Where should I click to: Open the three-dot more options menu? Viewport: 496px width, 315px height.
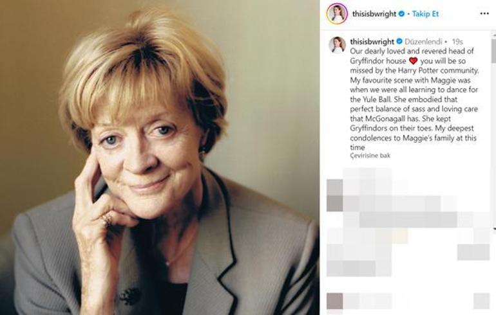(484, 14)
